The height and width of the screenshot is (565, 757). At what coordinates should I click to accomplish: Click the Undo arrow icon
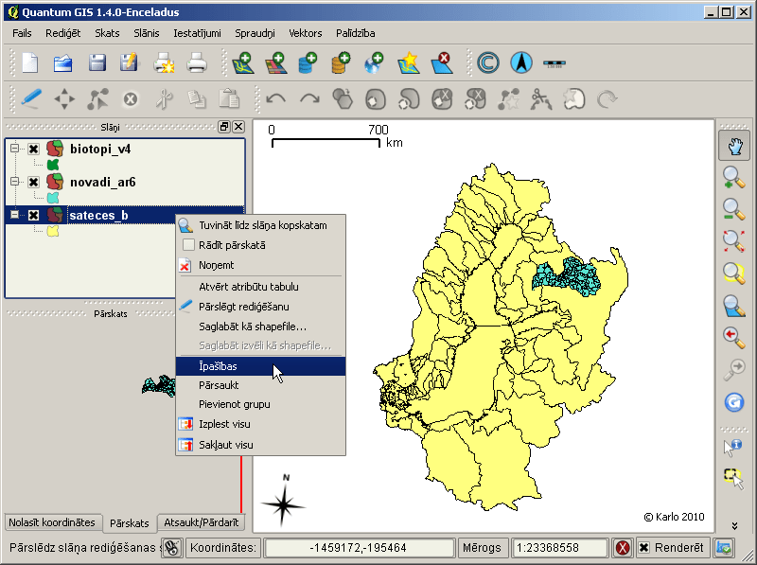coord(276,99)
